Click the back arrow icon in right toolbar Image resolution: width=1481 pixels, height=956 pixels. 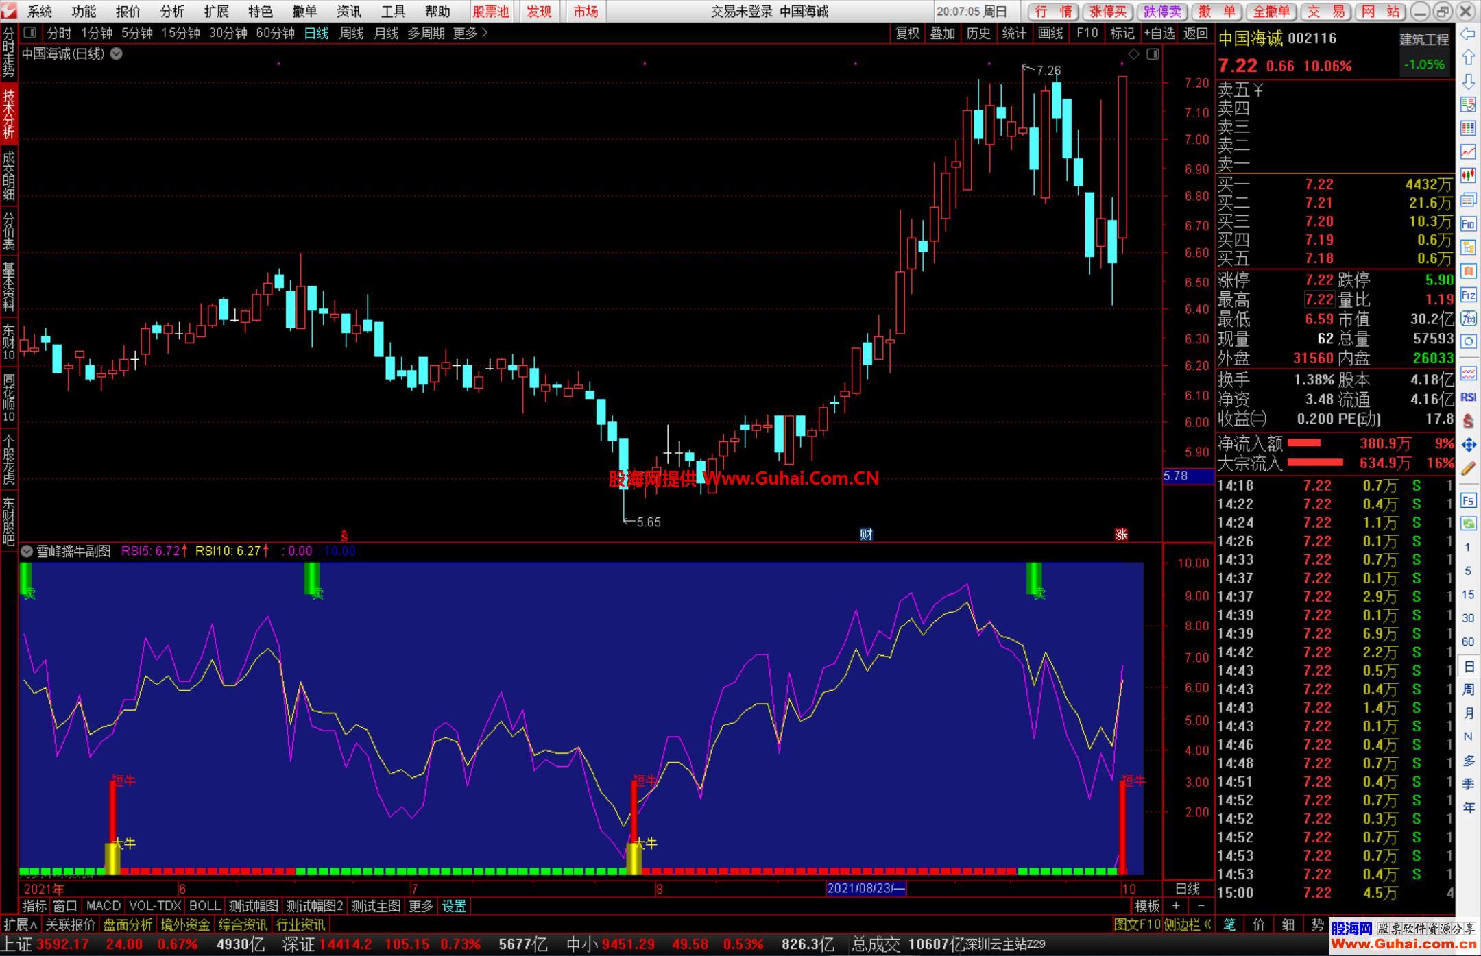coord(1468,34)
